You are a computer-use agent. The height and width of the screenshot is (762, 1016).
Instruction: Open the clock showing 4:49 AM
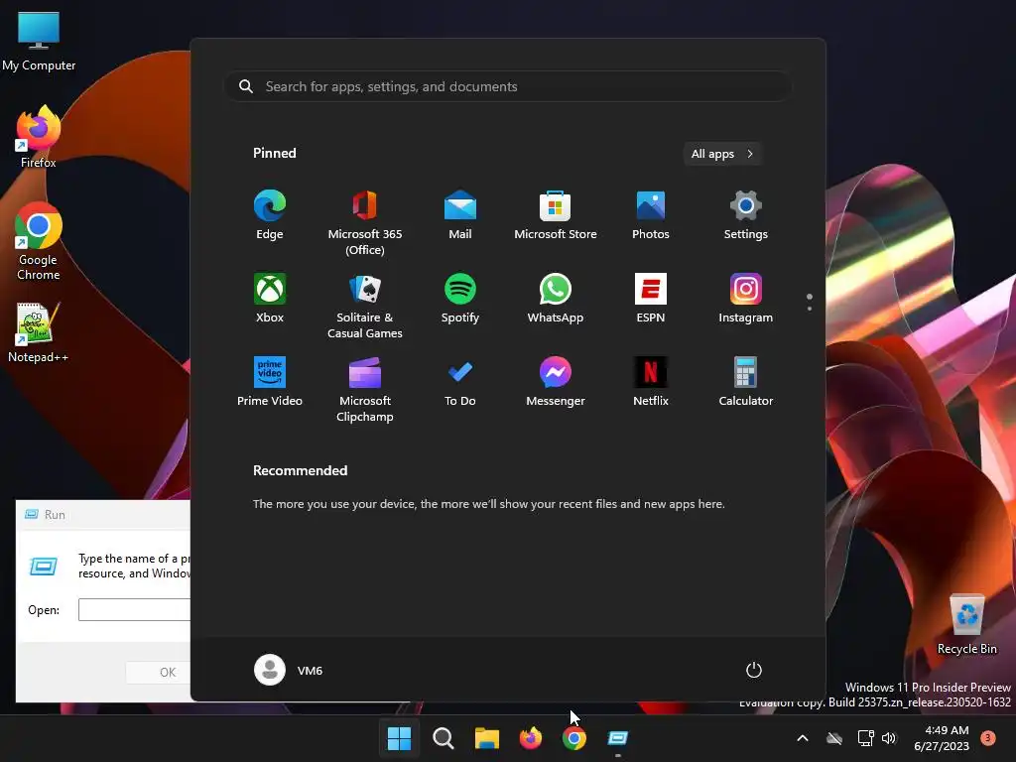[x=942, y=738]
